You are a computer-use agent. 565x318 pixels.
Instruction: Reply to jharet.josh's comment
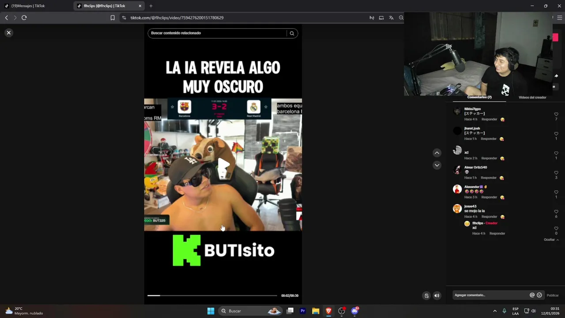pos(489,139)
